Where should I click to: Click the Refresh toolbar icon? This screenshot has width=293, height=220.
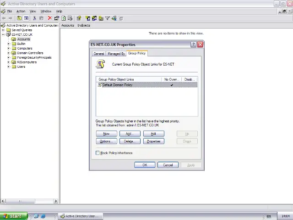(x=64, y=18)
